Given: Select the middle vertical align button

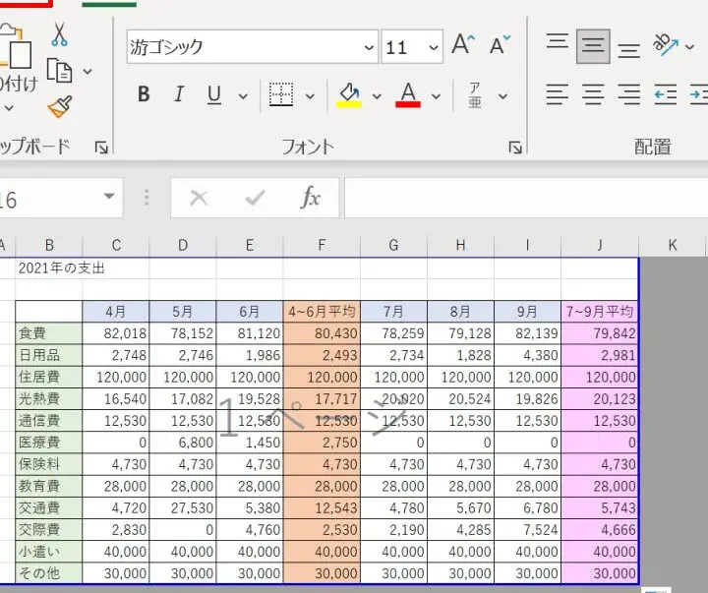Looking at the screenshot, I should [593, 45].
